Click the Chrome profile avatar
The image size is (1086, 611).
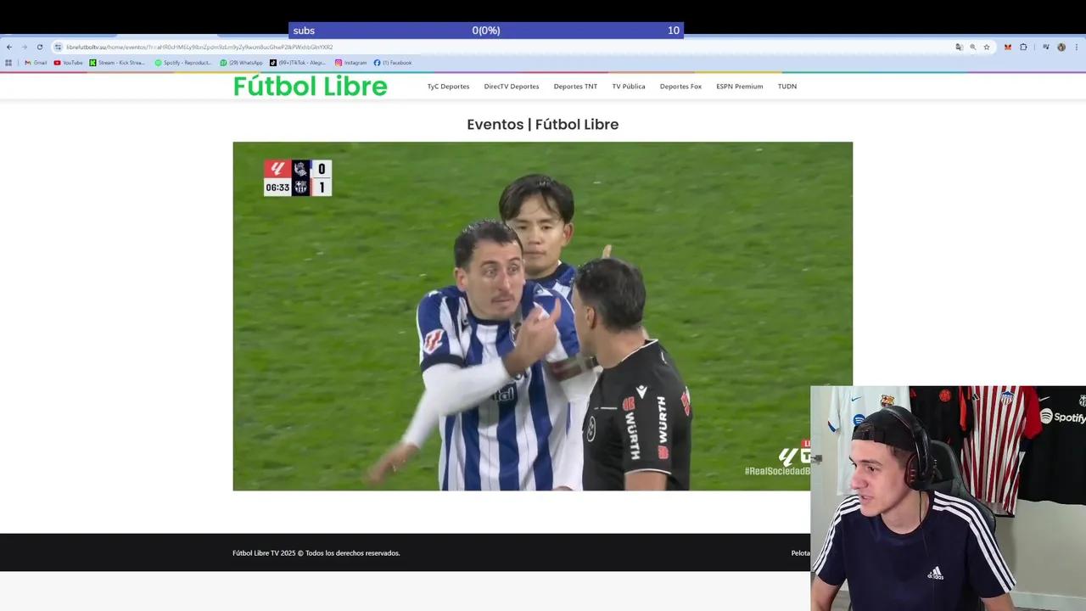[x=1061, y=48]
